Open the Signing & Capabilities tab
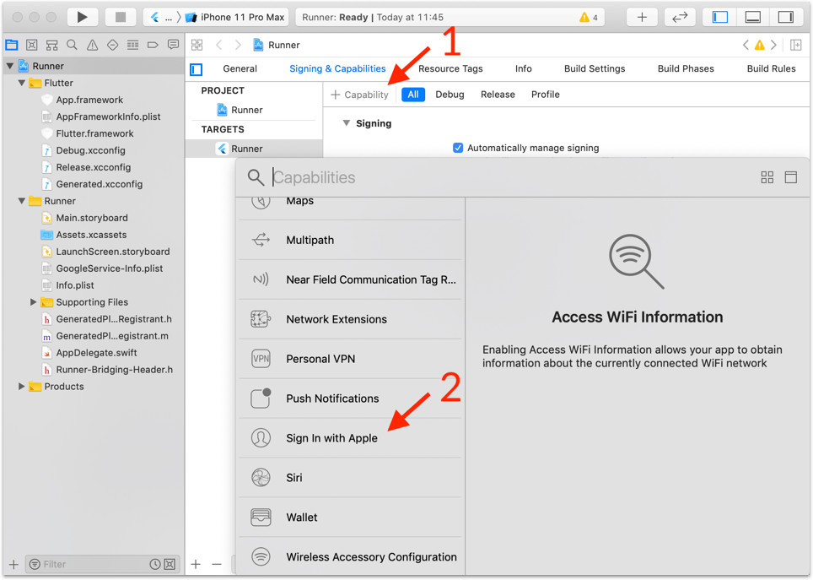Viewport: 813px width, 580px height. 337,68
